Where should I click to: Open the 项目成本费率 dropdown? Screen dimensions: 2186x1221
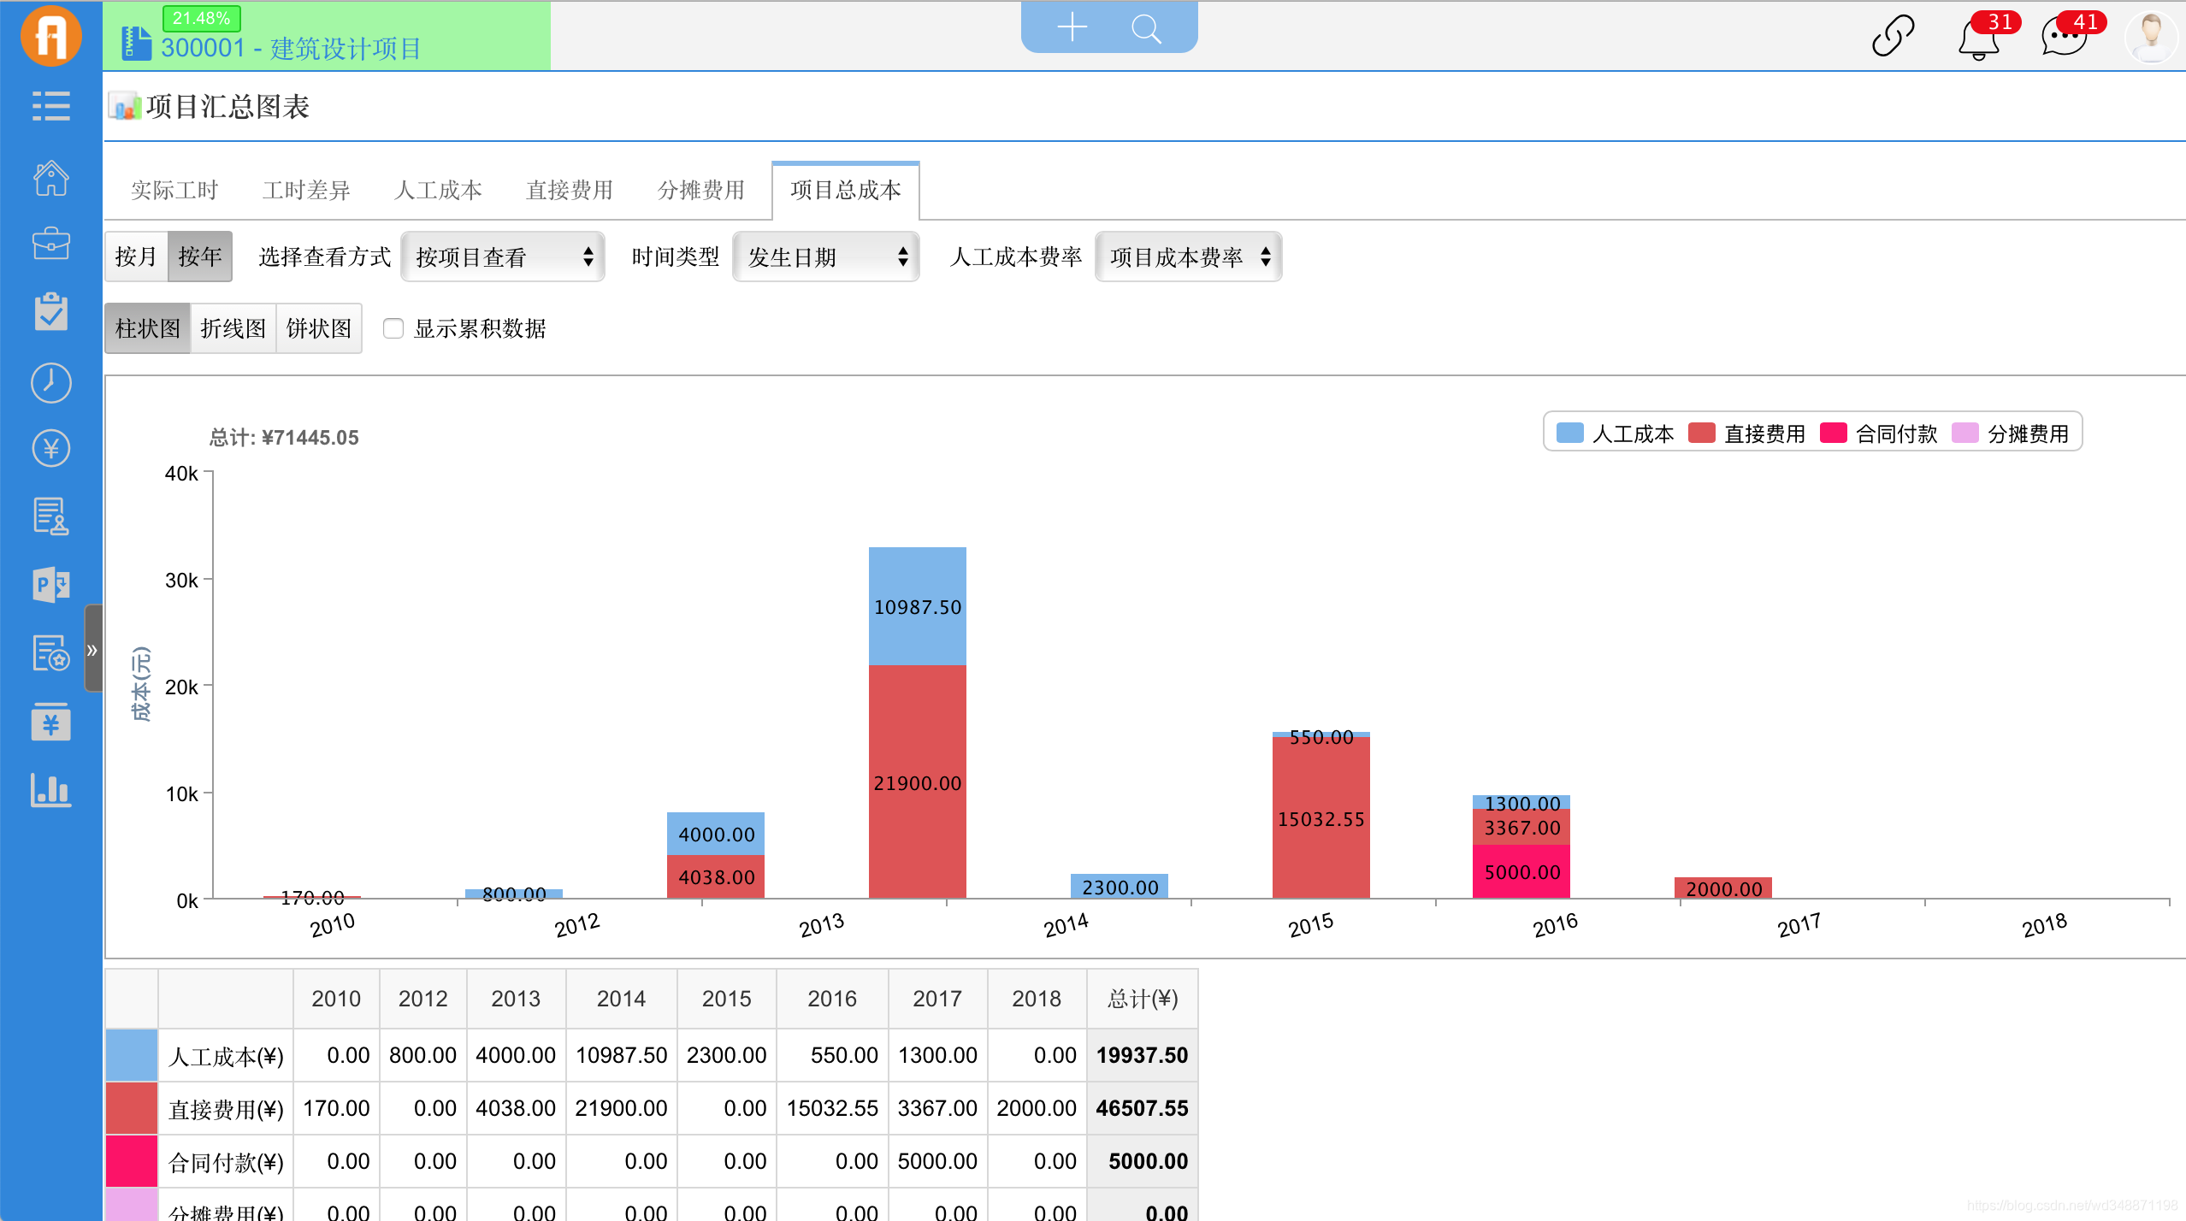1188,257
